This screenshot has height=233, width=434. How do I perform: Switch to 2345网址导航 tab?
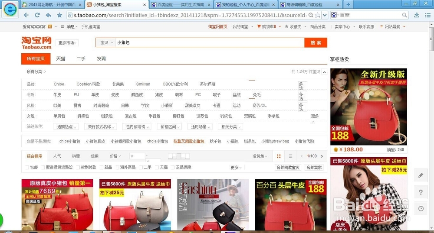coord(52,5)
